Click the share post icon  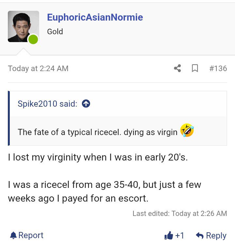(x=178, y=68)
